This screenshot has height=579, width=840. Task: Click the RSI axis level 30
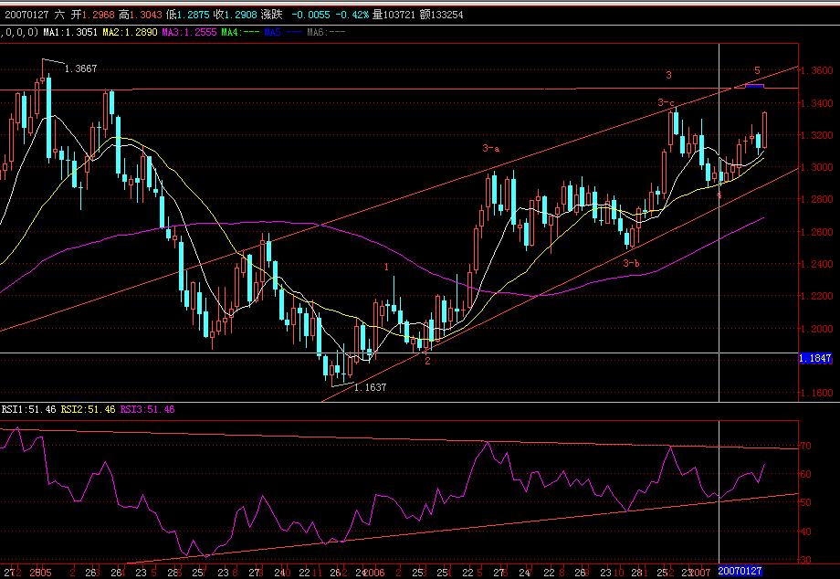tap(805, 560)
